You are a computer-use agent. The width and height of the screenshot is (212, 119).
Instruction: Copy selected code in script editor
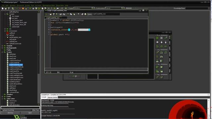click(71, 14)
